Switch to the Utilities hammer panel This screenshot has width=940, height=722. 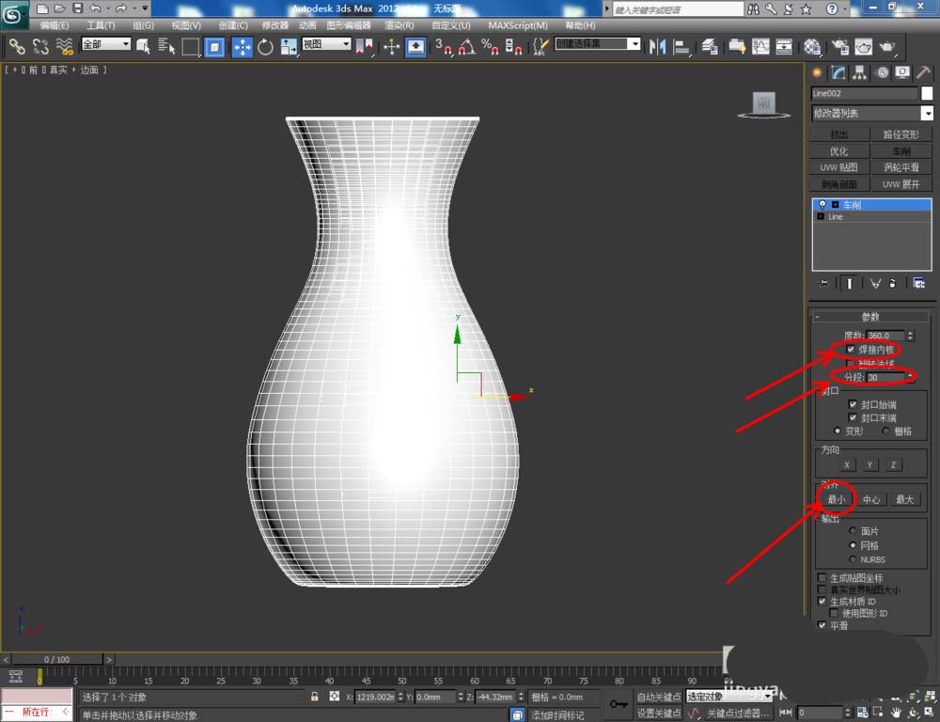point(923,72)
